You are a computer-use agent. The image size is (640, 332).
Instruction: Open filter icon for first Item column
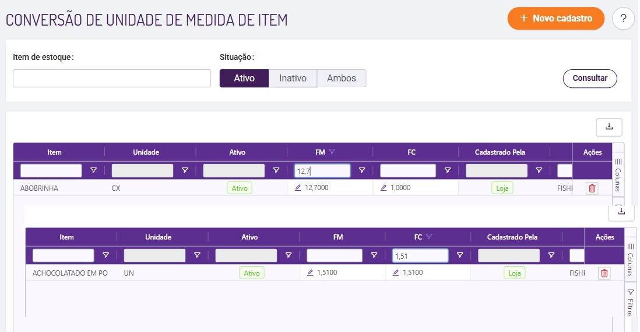pyautogui.click(x=94, y=170)
